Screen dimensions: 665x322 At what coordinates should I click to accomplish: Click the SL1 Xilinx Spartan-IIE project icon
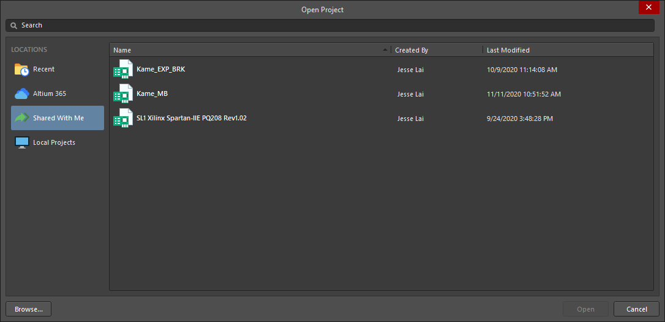123,119
